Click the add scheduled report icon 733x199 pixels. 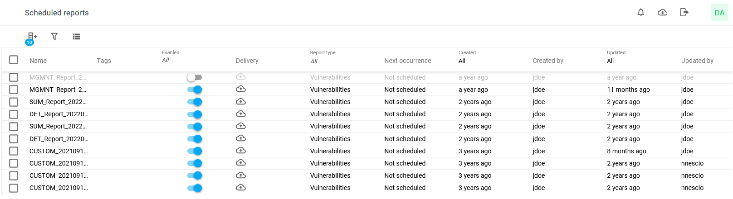point(32,36)
